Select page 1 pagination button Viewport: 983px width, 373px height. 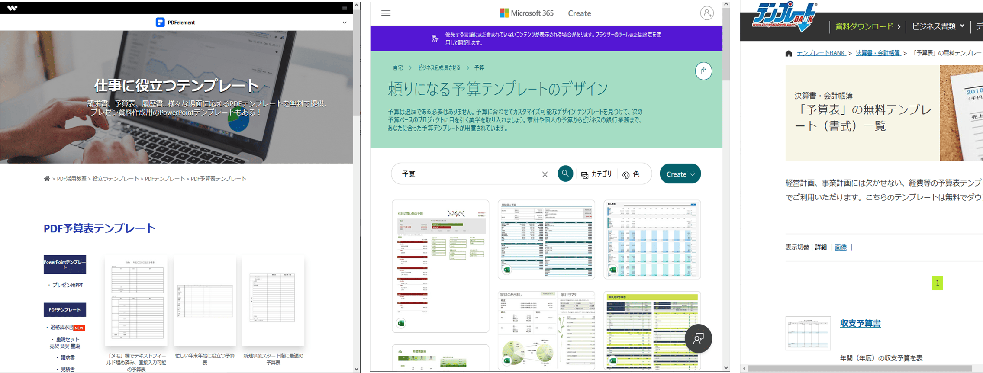938,283
